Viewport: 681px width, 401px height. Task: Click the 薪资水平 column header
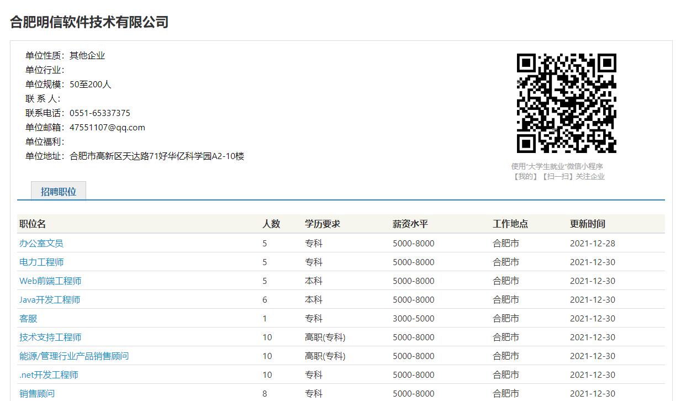[410, 224]
